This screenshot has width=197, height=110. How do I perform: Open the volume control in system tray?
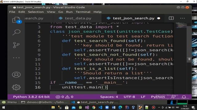(173, 107)
